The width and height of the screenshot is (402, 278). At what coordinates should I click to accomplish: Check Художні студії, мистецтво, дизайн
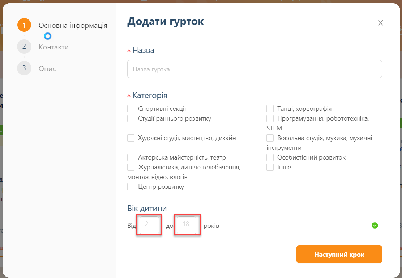(131, 138)
